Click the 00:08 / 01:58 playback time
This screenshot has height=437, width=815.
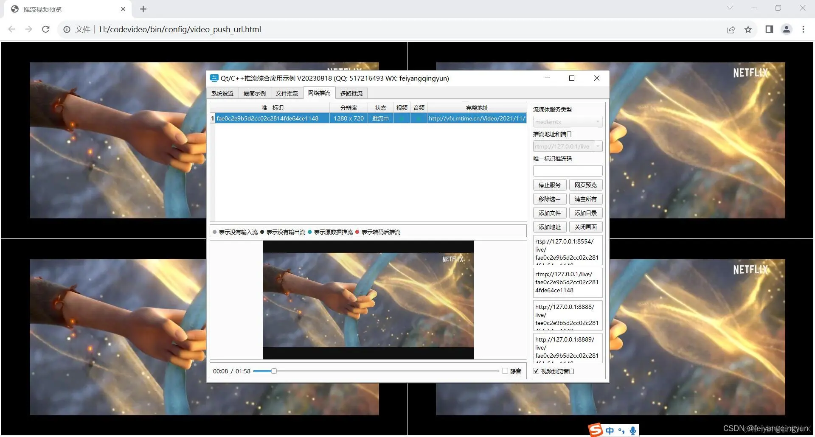pos(232,371)
